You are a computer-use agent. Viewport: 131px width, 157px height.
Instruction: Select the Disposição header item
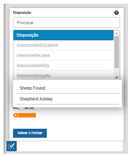[64, 35]
